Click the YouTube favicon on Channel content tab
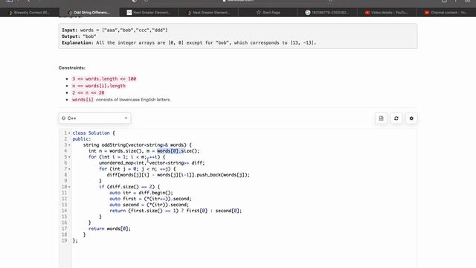 427,13
